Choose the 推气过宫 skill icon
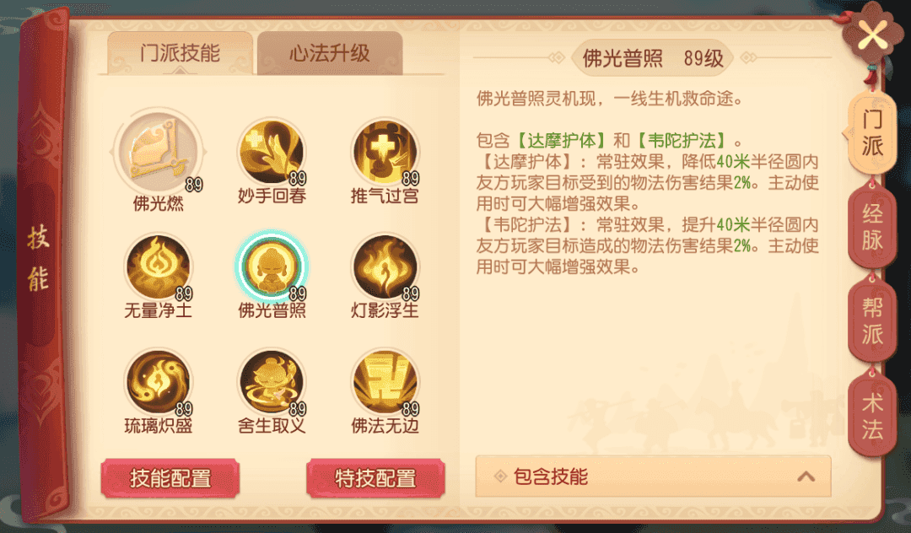 (x=385, y=152)
